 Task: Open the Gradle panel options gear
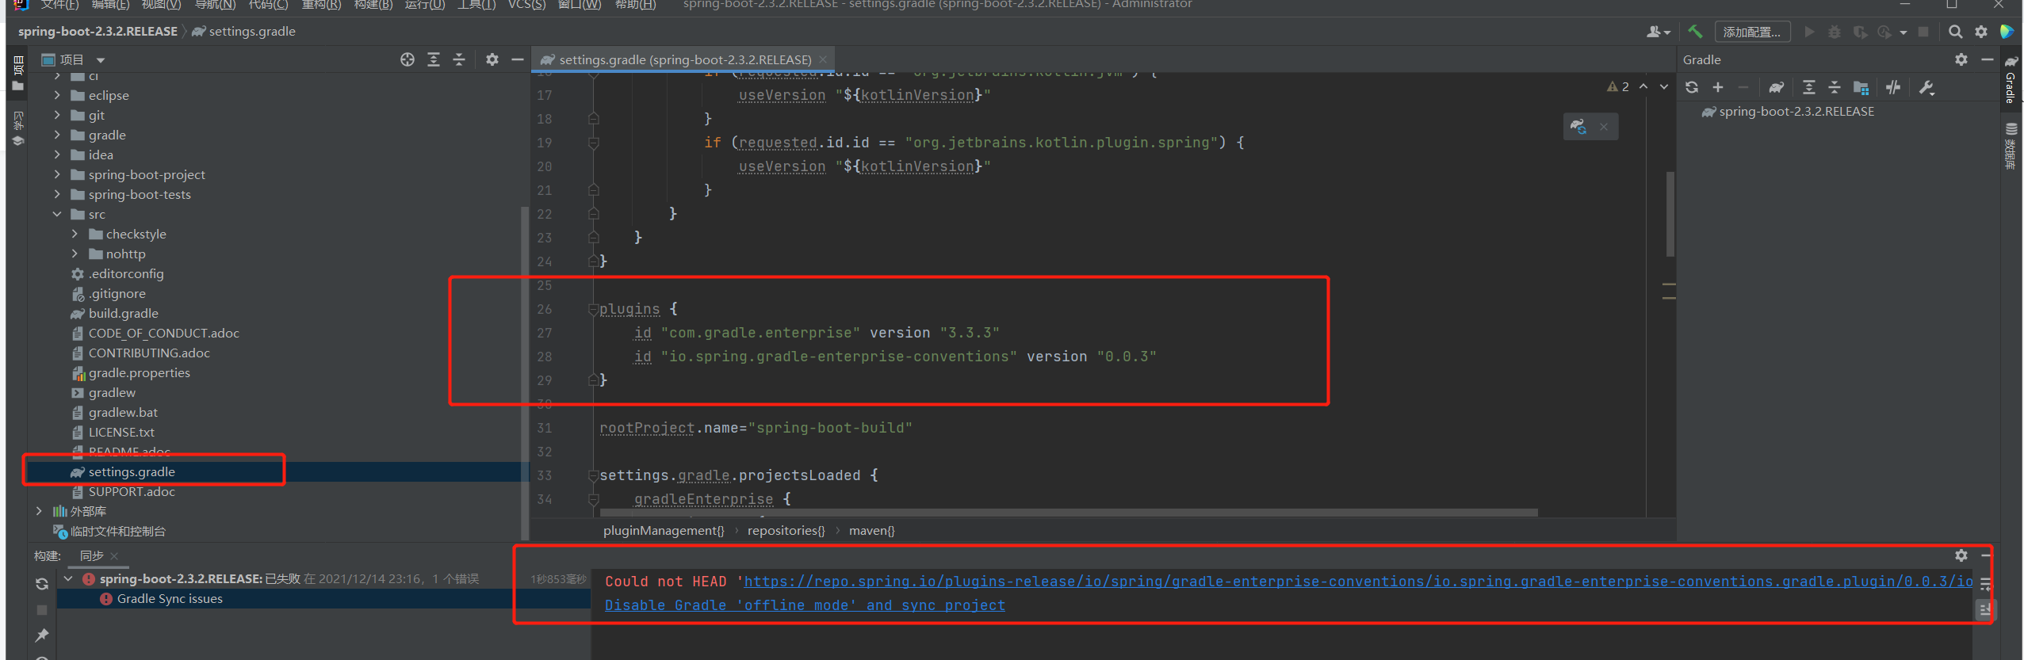click(1961, 59)
